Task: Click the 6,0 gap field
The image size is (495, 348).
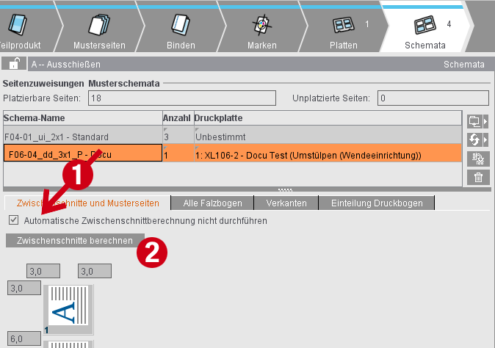Action: 24,338
